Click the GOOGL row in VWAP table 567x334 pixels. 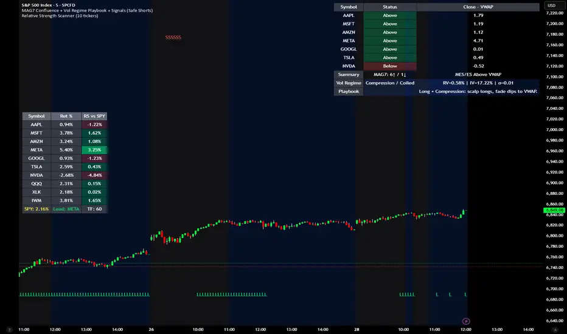[436, 49]
